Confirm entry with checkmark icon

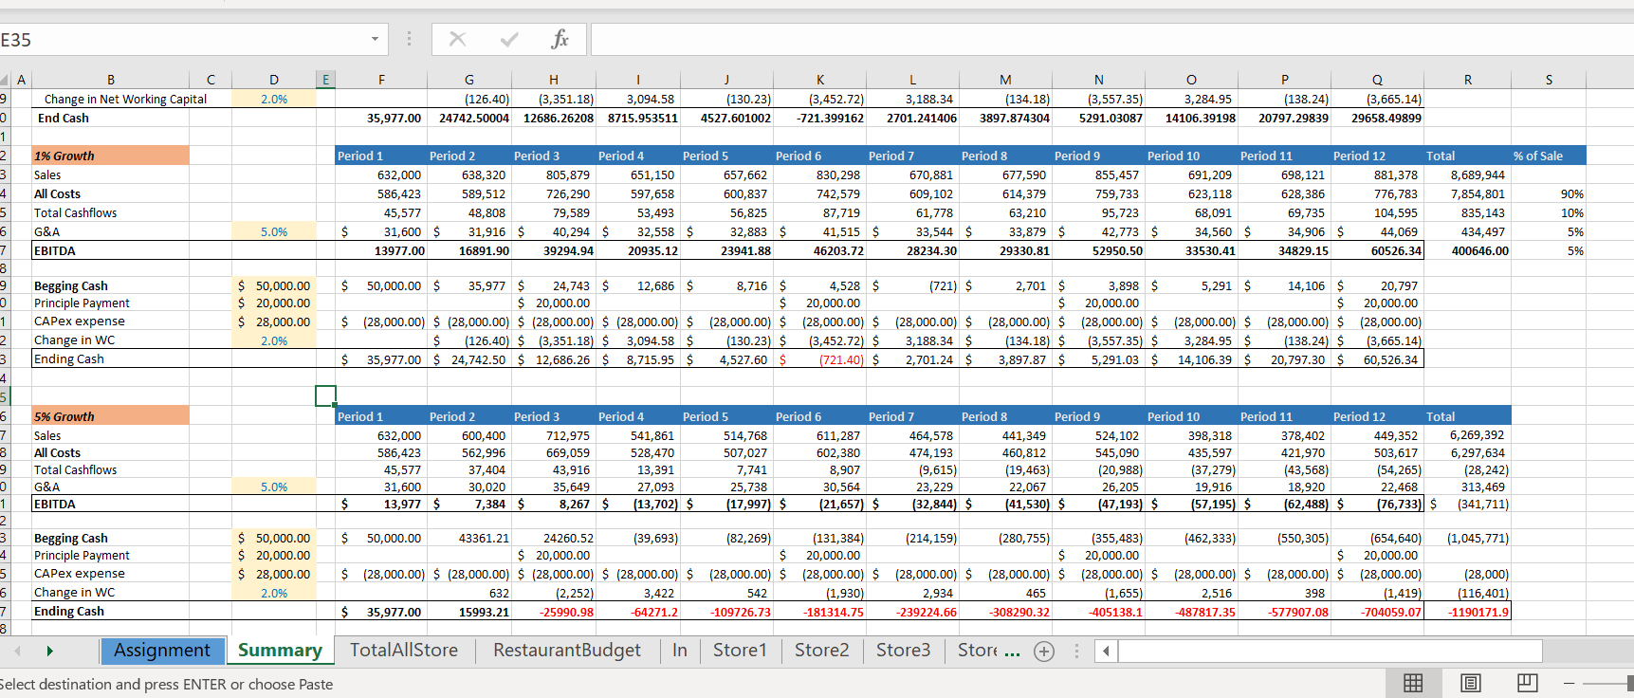[509, 39]
